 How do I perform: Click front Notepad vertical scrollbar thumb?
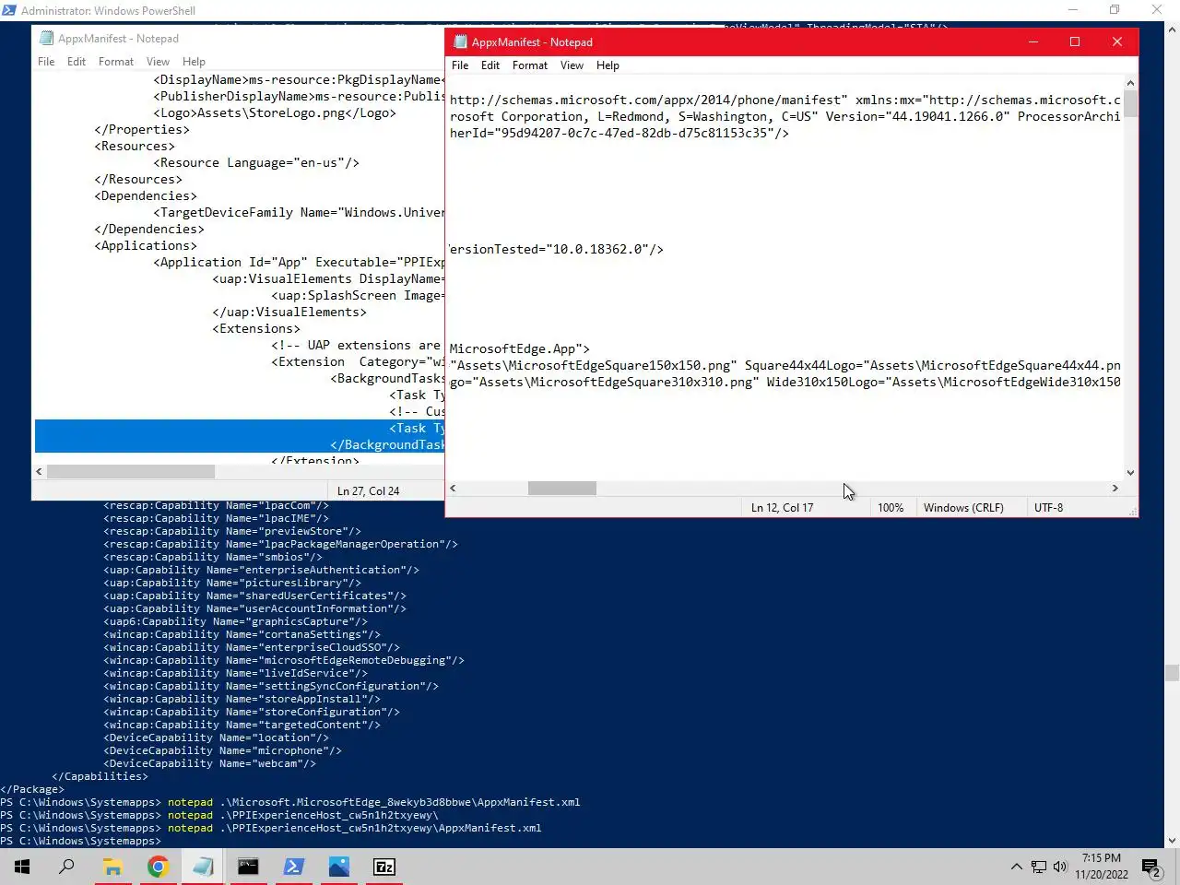click(1130, 103)
